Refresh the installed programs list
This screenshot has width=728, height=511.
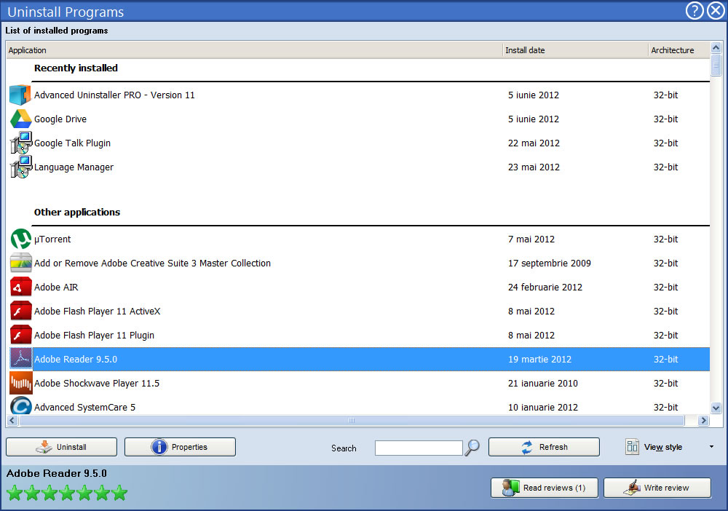(x=544, y=447)
